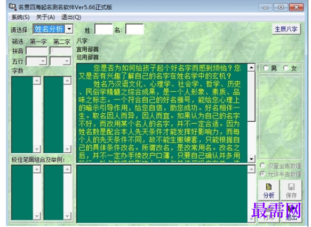Click the 生辰八字 button
Viewport: 311px width, 227px height.
(286, 29)
